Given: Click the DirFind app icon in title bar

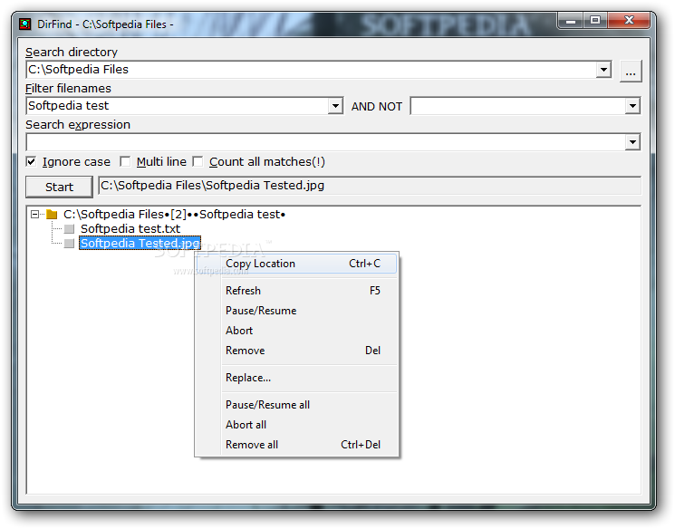Looking at the screenshot, I should point(25,24).
